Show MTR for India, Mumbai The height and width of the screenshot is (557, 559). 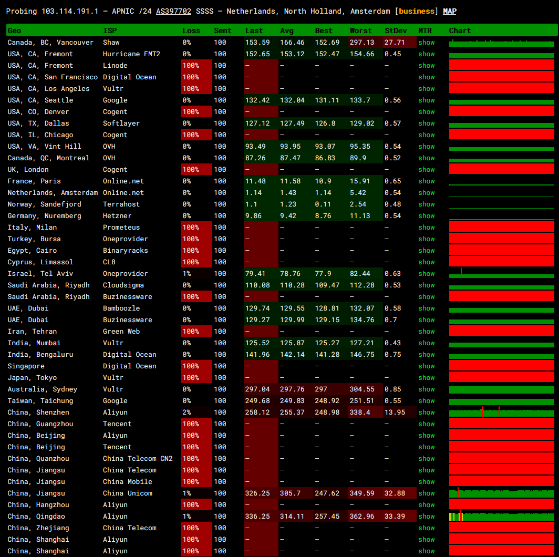point(427,343)
